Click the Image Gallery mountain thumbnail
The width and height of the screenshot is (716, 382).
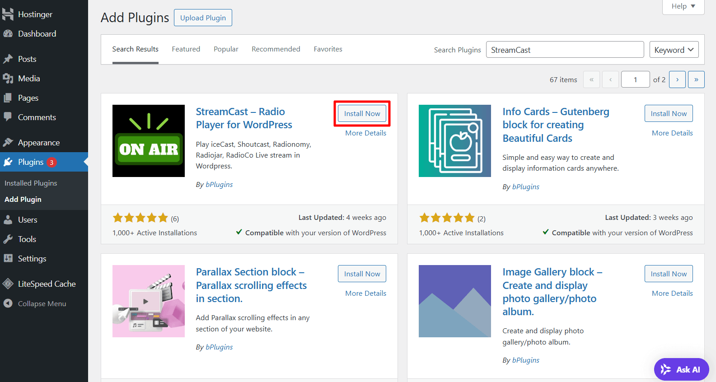coord(455,301)
